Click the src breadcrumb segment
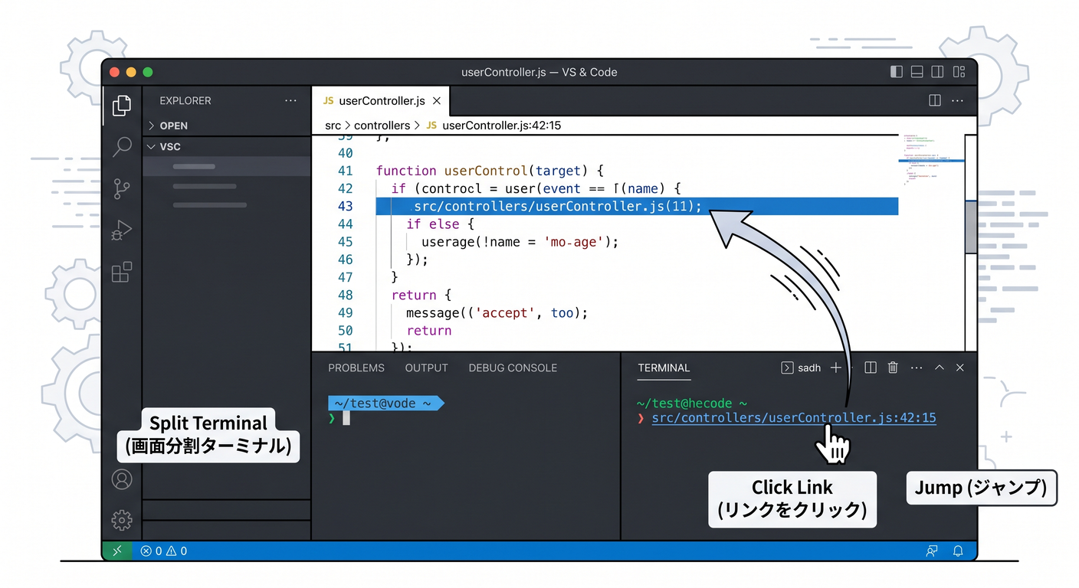 pos(333,125)
